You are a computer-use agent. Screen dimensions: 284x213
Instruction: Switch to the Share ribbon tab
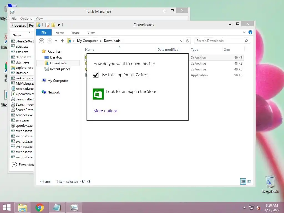coord(75,33)
